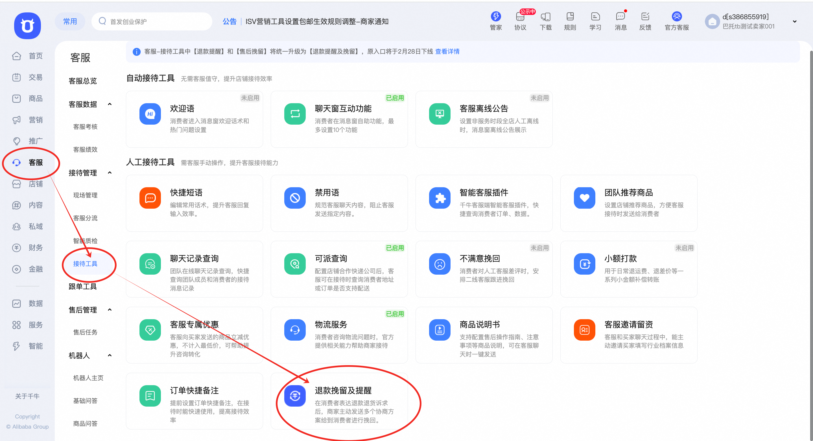Select 售后任务 in the submenu
The image size is (813, 441).
coord(85,332)
